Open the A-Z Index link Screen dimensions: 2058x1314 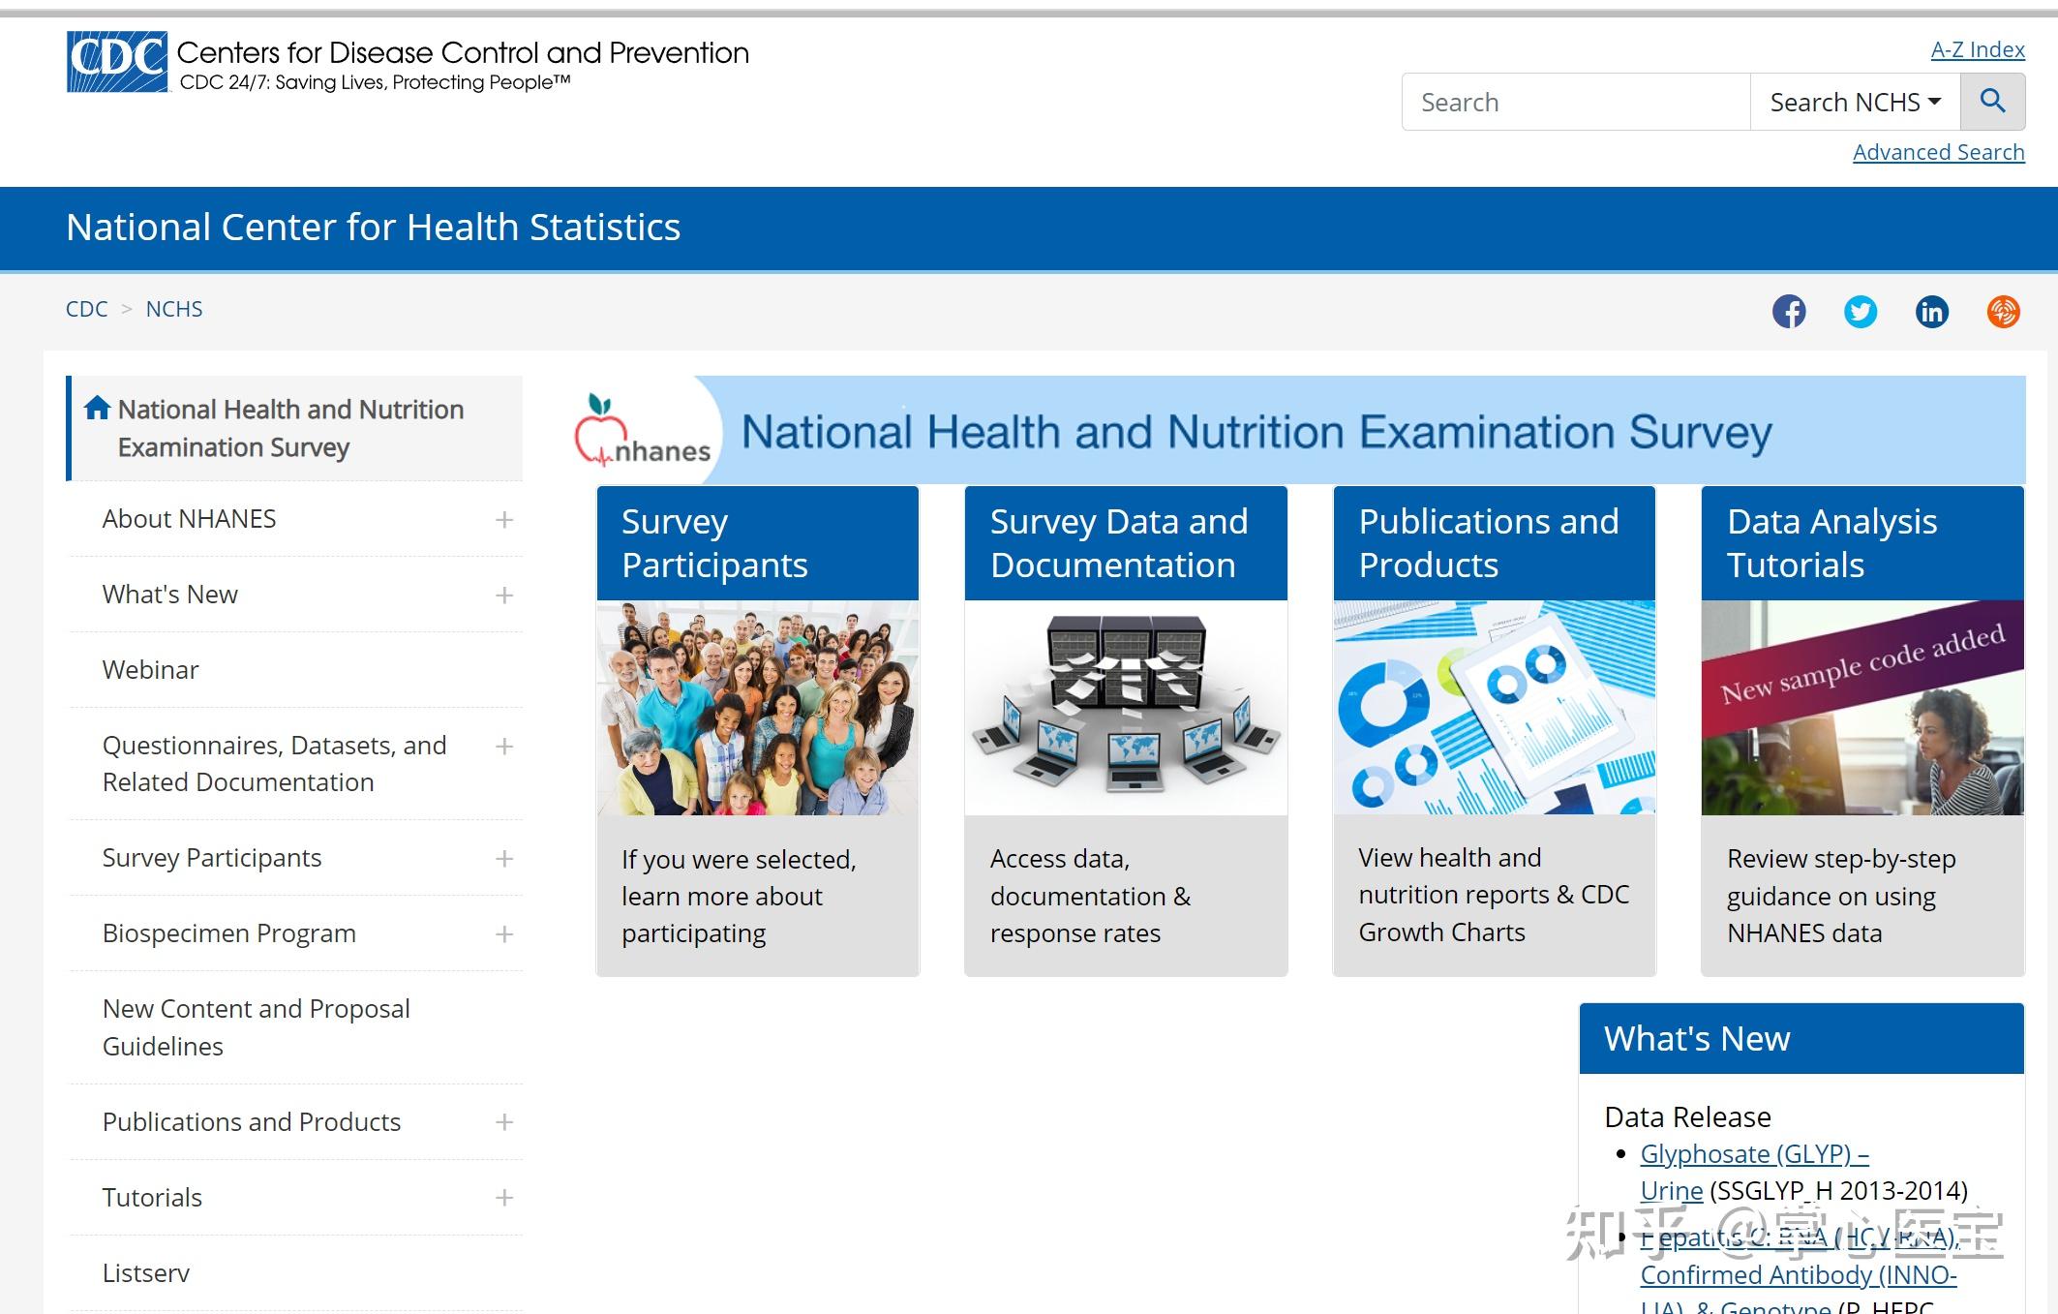[1977, 49]
